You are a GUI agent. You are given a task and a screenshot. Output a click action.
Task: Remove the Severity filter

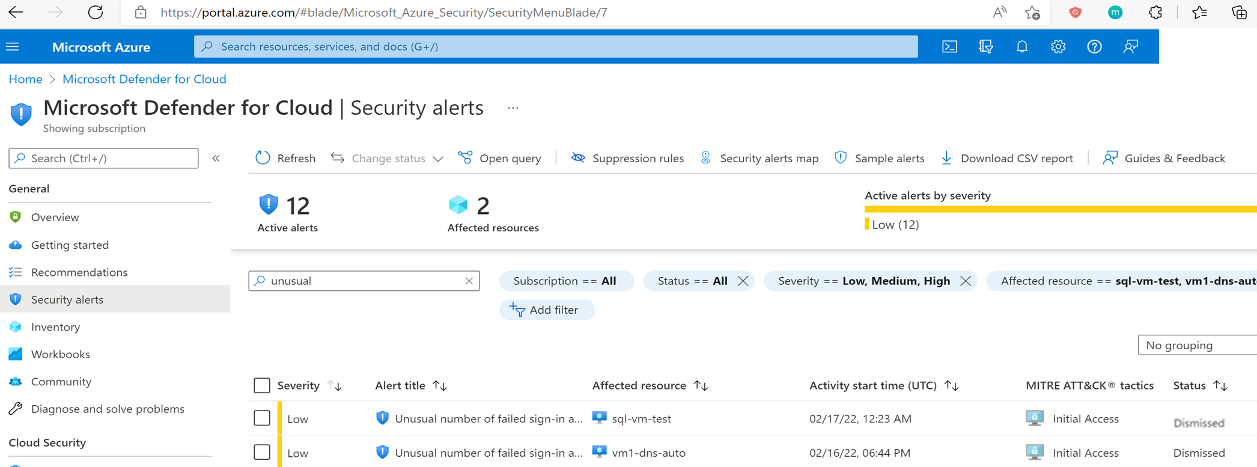pos(966,281)
